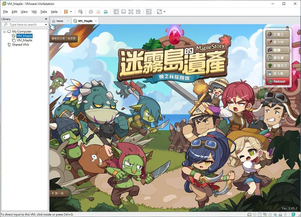The image size is (301, 217).
Task: Click the hard disk icon in status bar
Action: pyautogui.click(x=249, y=214)
